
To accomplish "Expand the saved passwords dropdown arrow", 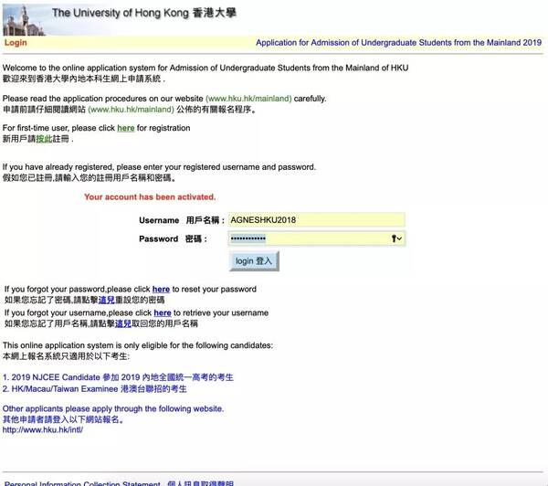I will tap(400, 238).
